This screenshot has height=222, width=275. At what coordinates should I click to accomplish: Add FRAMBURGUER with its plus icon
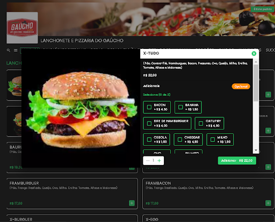(x=132, y=203)
